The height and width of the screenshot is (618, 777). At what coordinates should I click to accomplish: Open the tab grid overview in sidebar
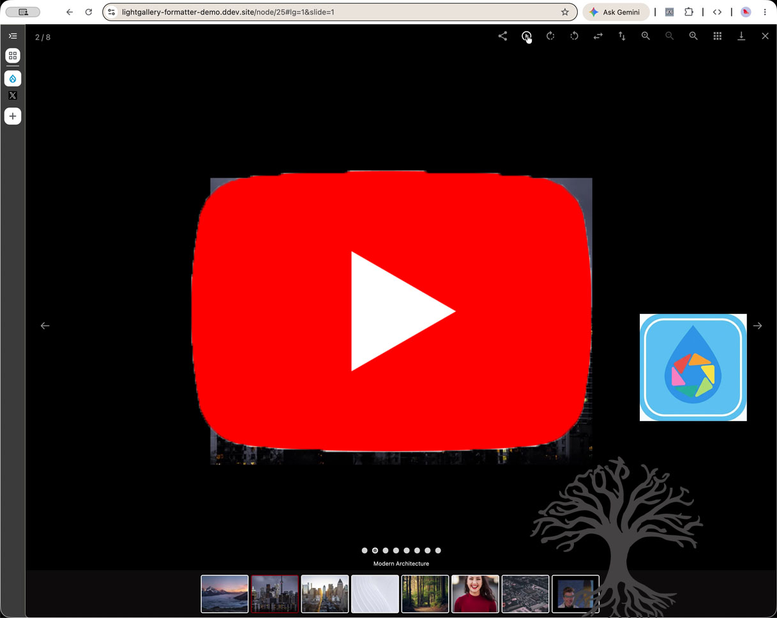click(13, 56)
